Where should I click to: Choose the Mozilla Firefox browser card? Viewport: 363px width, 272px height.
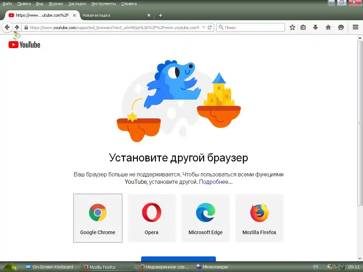[259, 218]
